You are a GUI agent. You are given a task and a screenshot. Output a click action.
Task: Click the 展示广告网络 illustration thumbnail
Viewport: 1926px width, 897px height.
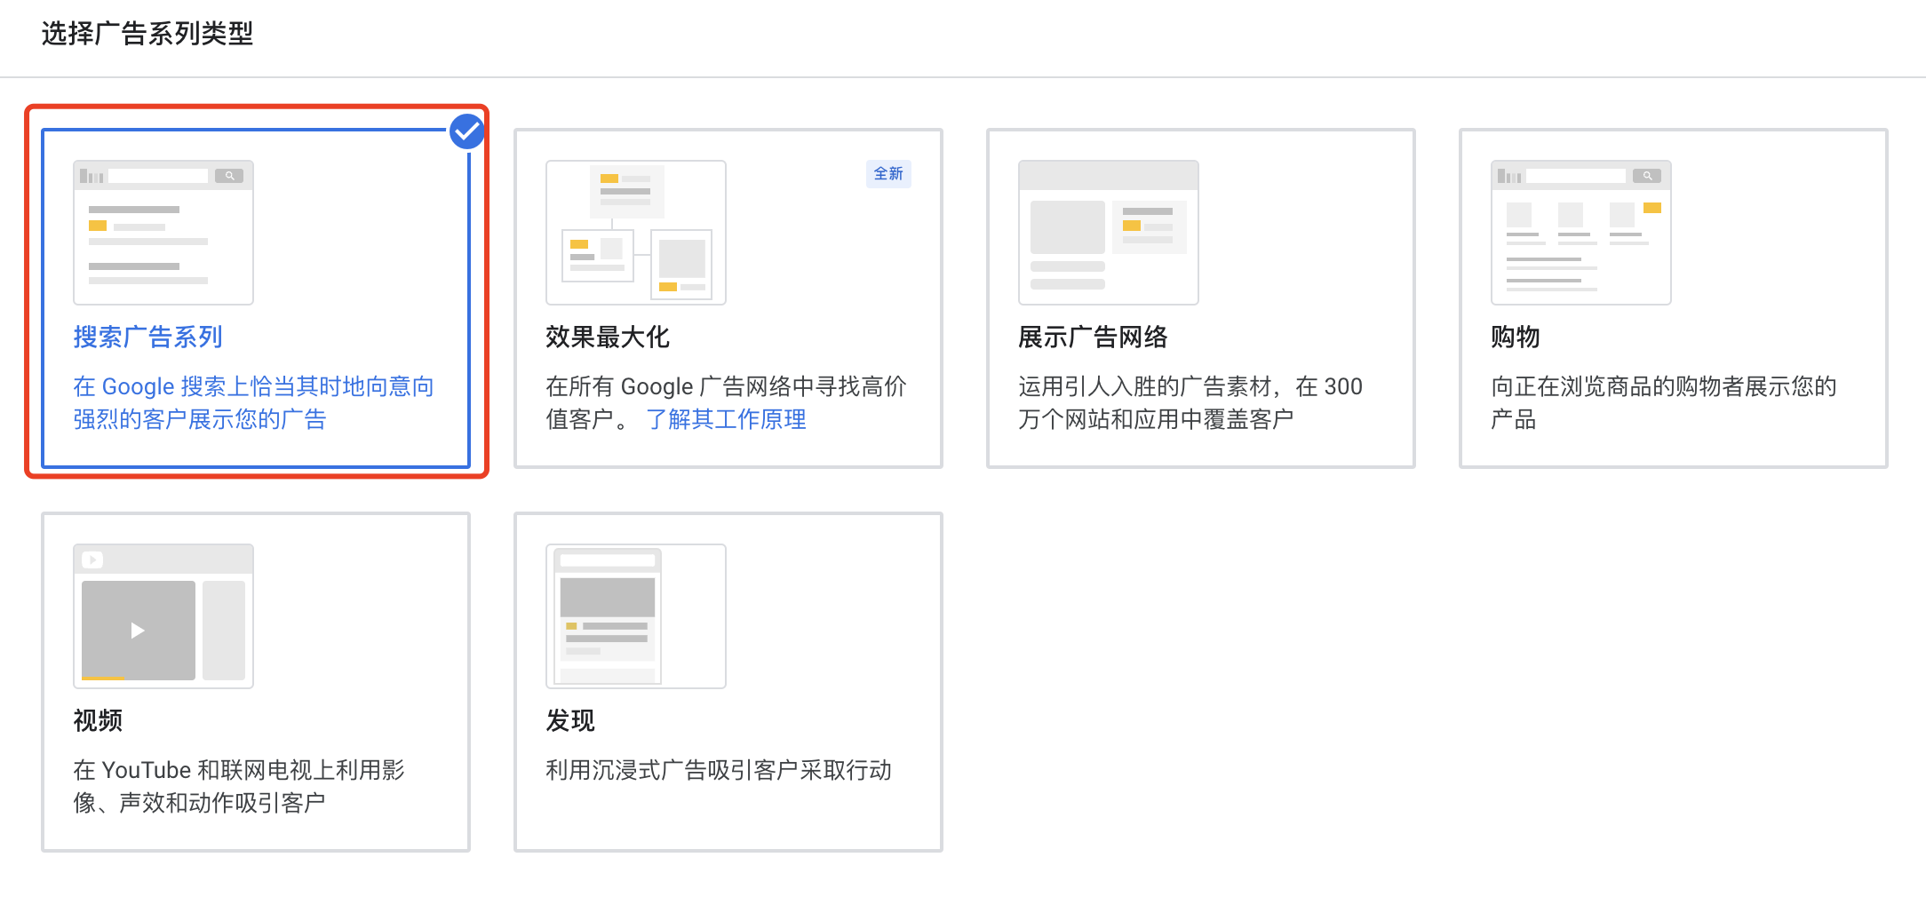(x=1109, y=233)
